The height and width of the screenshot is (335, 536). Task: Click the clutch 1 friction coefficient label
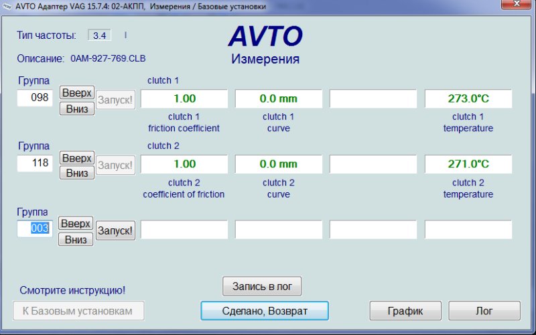tap(184, 123)
